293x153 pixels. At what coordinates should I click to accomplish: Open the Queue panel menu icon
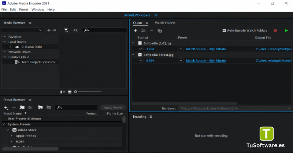[147, 23]
